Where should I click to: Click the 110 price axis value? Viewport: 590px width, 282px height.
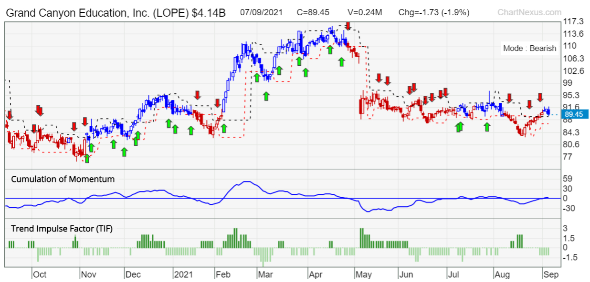click(x=569, y=46)
